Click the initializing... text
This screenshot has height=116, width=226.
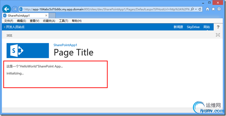(x=15, y=73)
